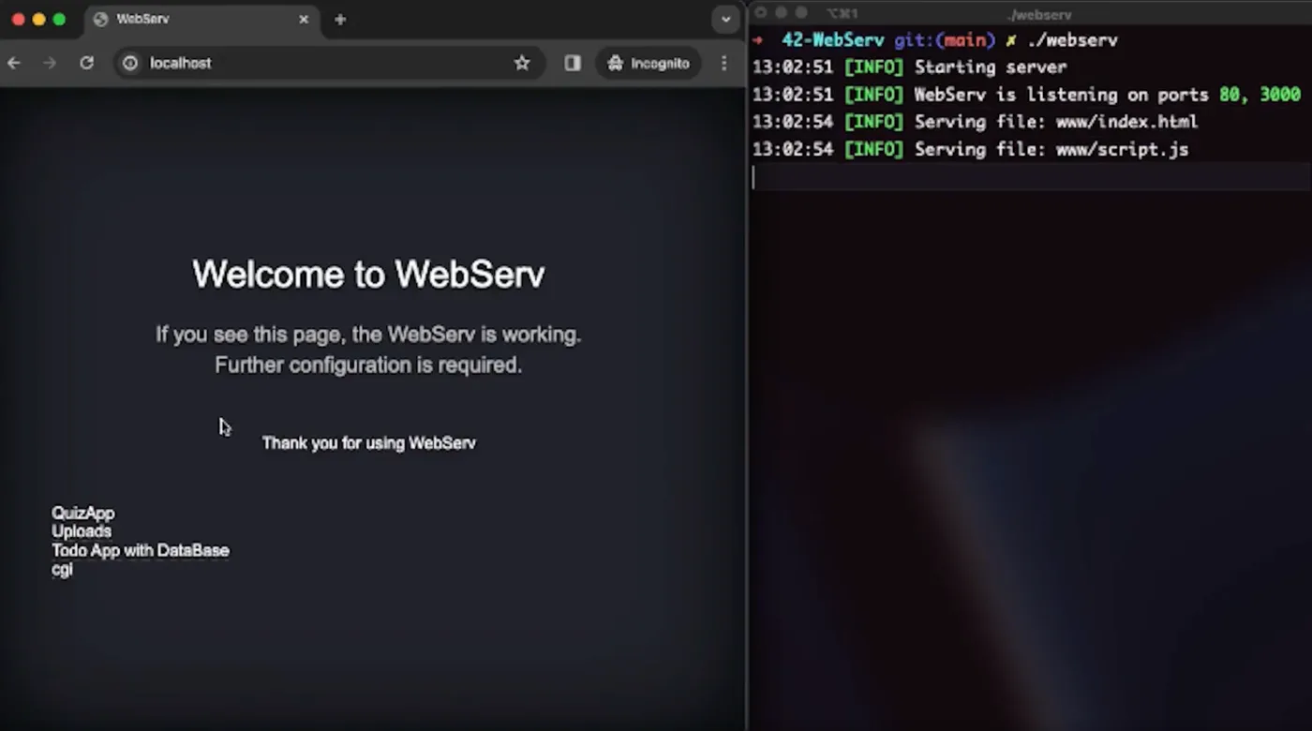Click the Welcome to WebServ heading
This screenshot has width=1312, height=731.
[x=368, y=274]
